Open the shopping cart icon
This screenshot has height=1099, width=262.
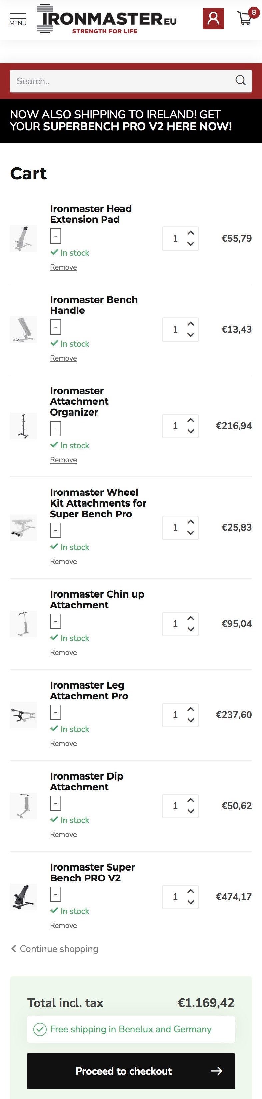245,18
